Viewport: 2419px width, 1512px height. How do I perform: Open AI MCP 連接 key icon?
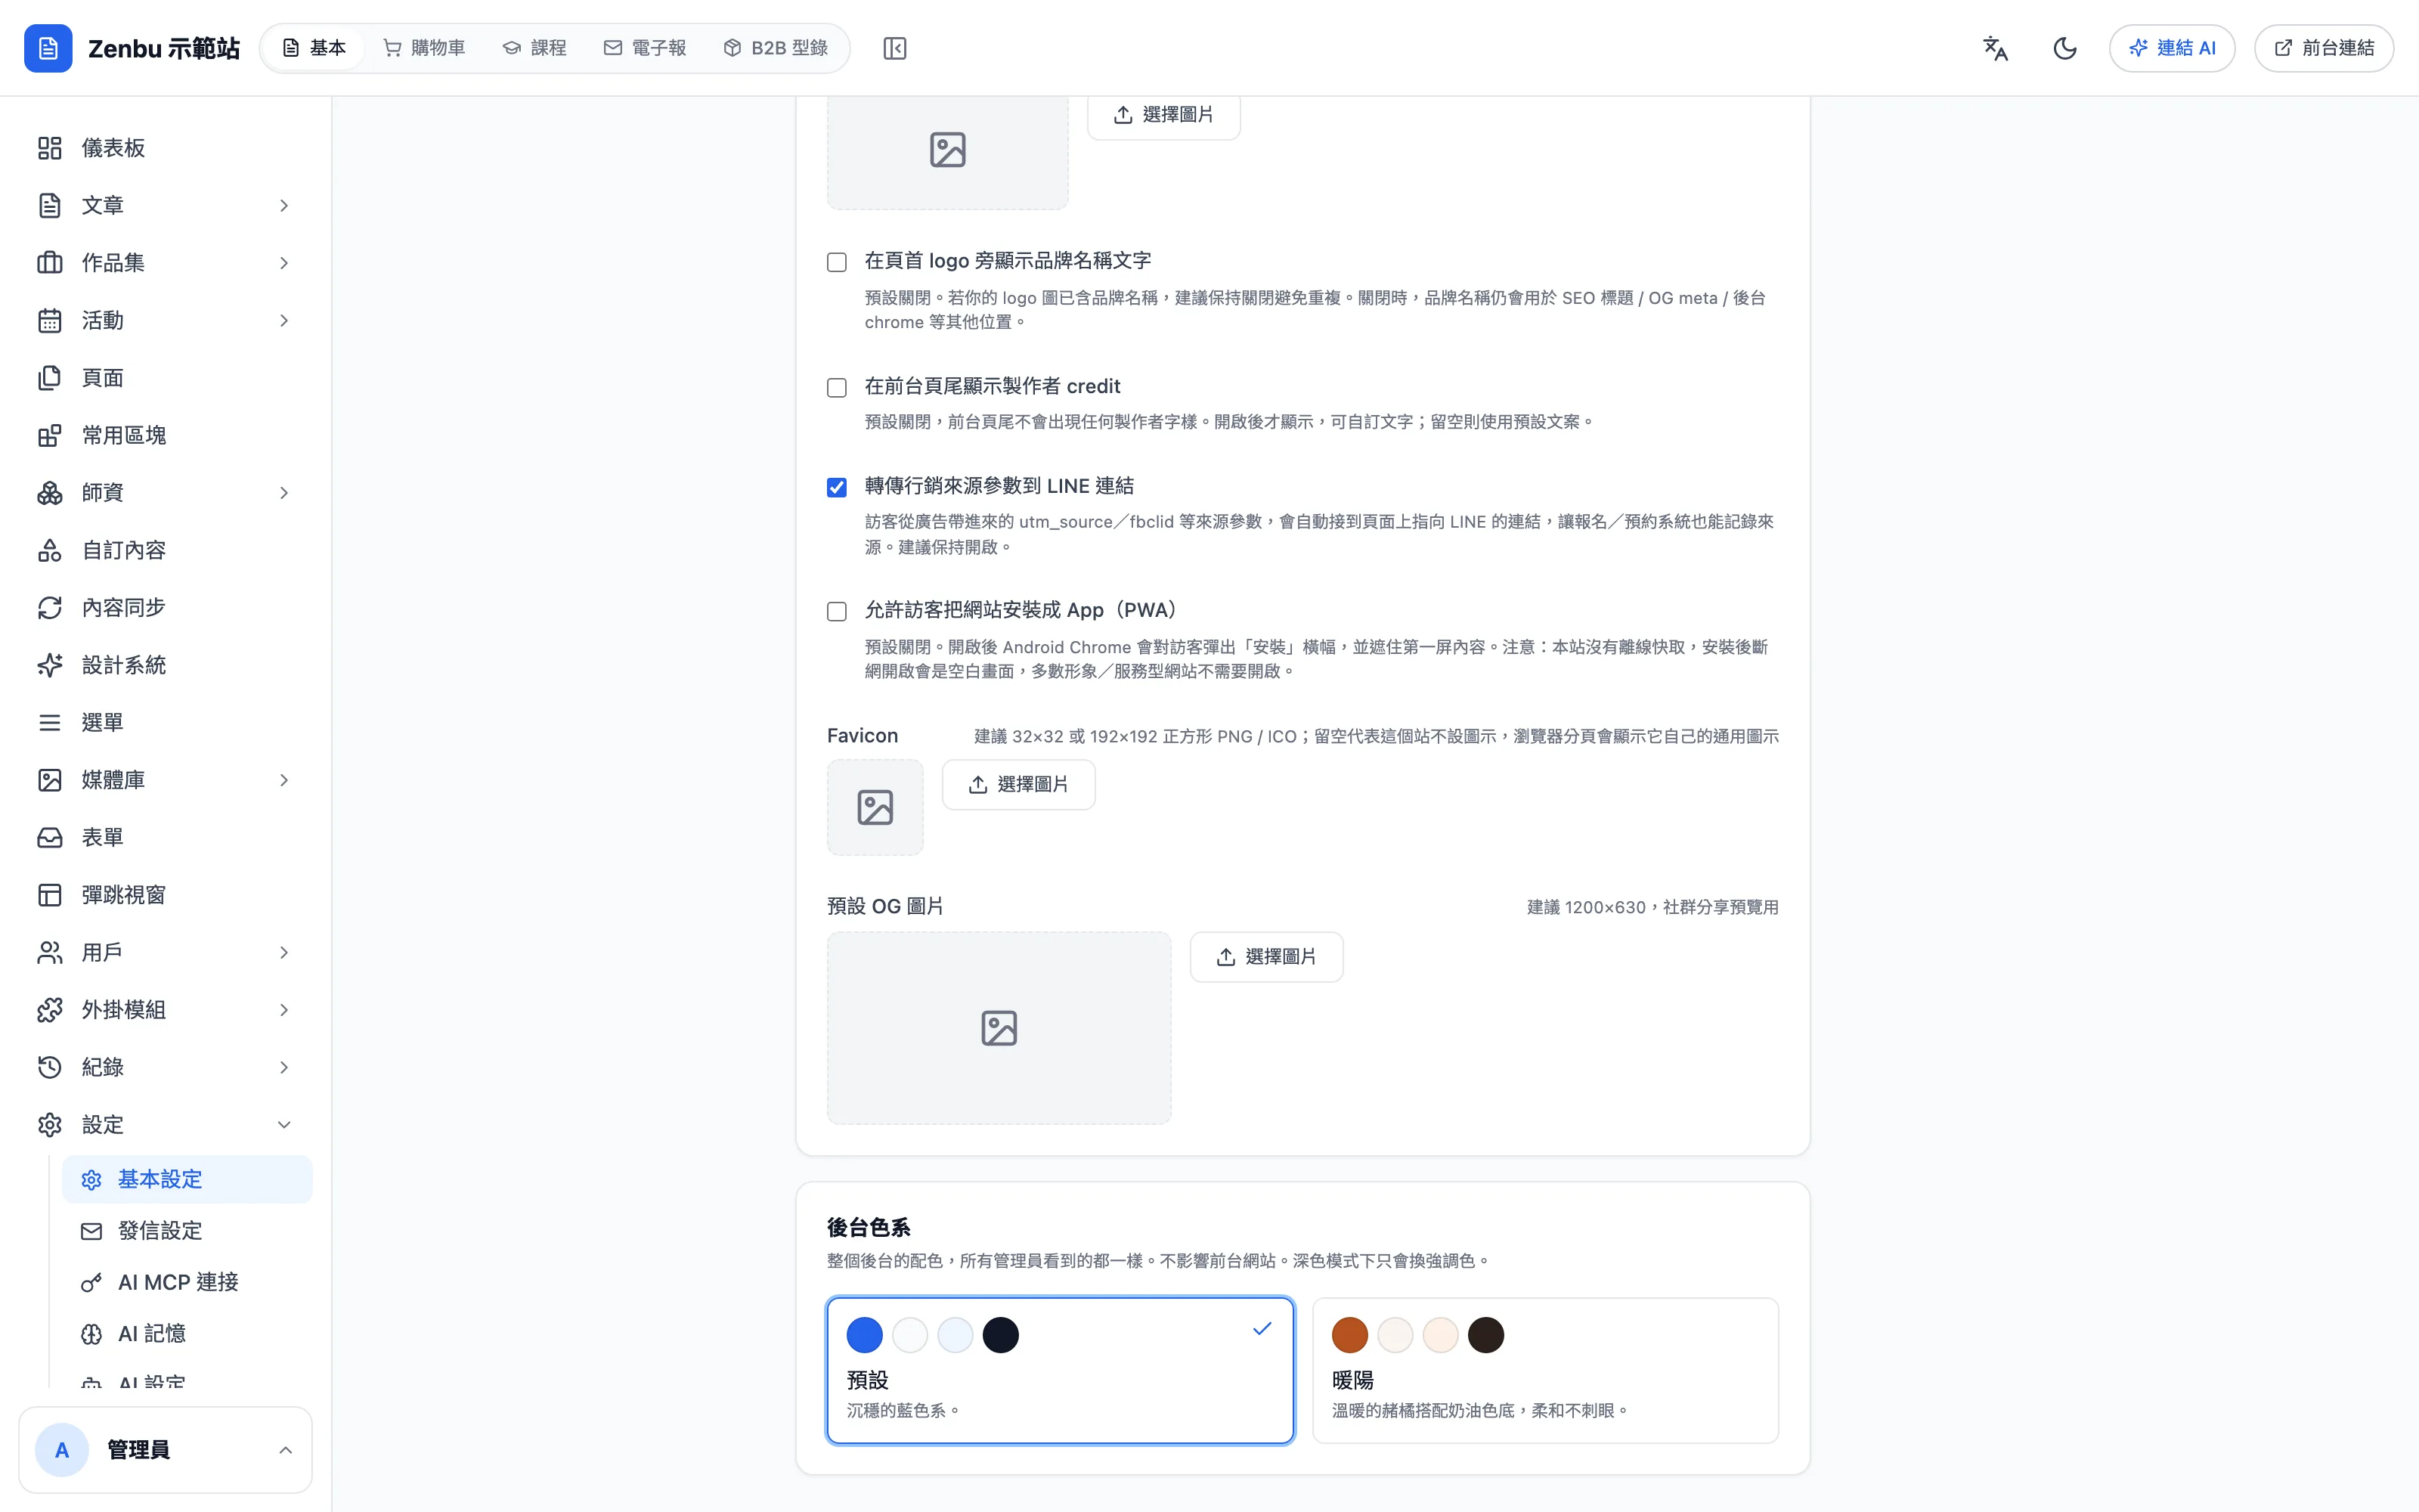pos(91,1282)
